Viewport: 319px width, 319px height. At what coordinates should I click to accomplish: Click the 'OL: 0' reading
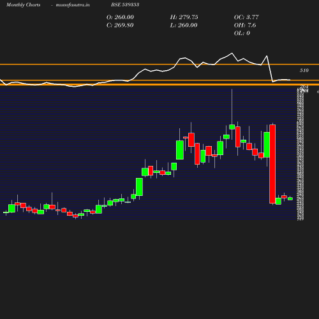(x=242, y=33)
